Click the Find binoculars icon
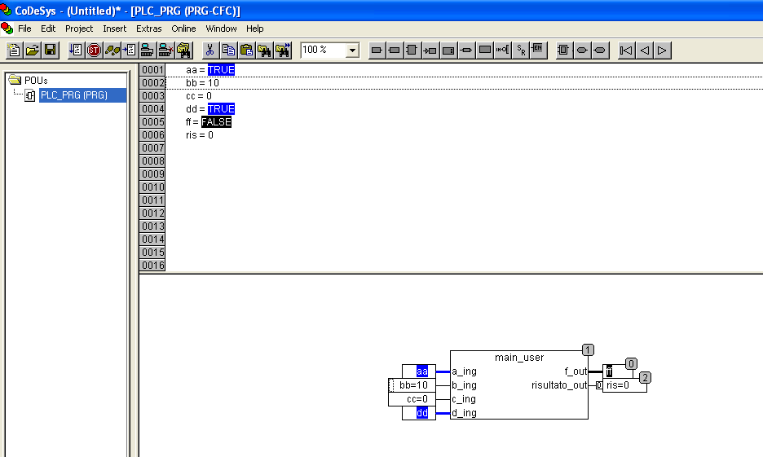This screenshot has height=457, width=763. pyautogui.click(x=264, y=51)
